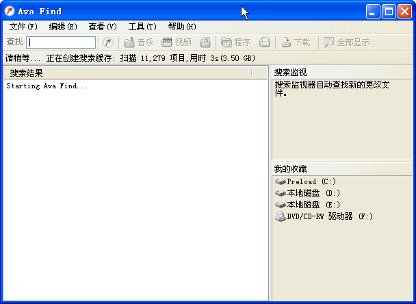Open the 文件(F) menu
The width and height of the screenshot is (416, 304).
click(23, 27)
